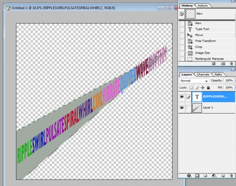Set history brush source to Crop state

click(182, 47)
